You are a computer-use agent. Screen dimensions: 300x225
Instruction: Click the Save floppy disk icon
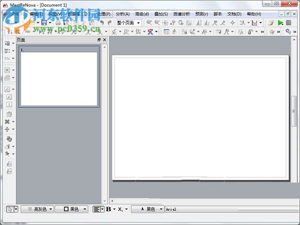tap(44, 23)
